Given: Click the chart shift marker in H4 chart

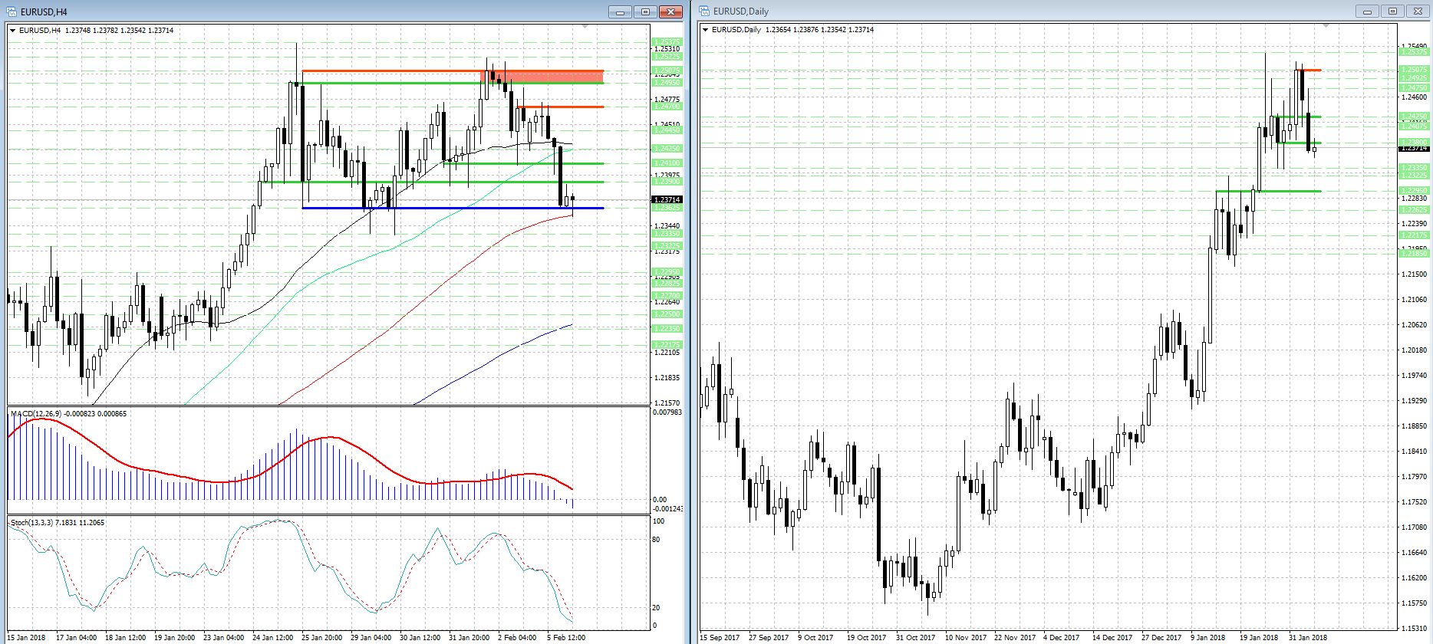Looking at the screenshot, I should 585,27.
